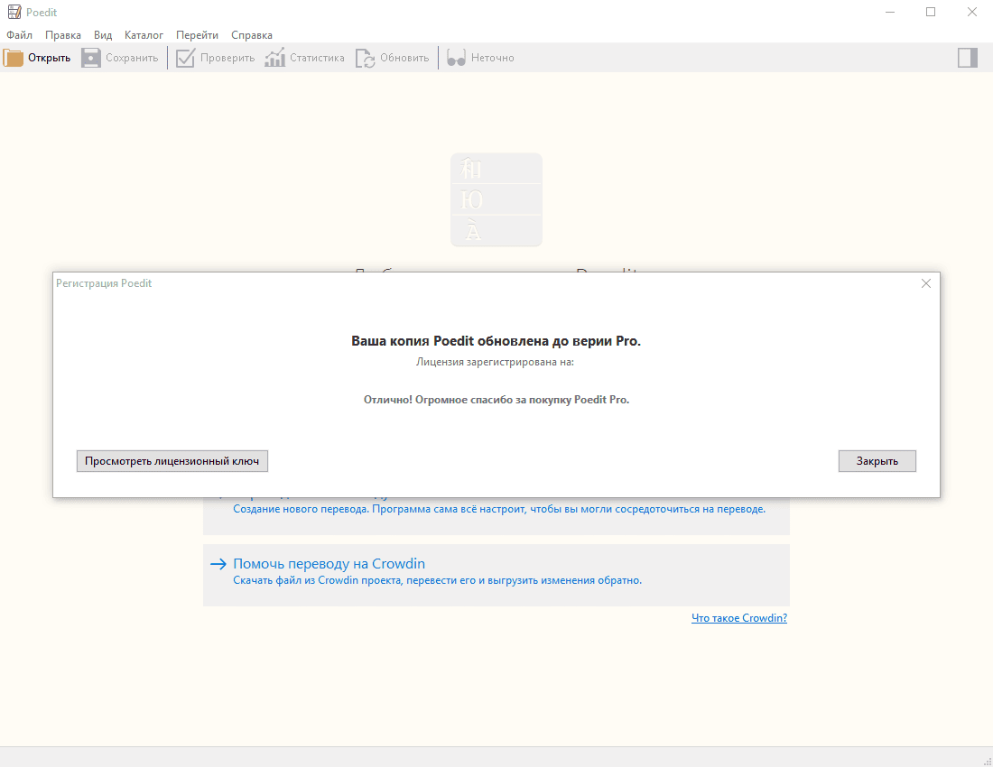Click the Save floppy disk icon
The height and width of the screenshot is (767, 993).
91,58
